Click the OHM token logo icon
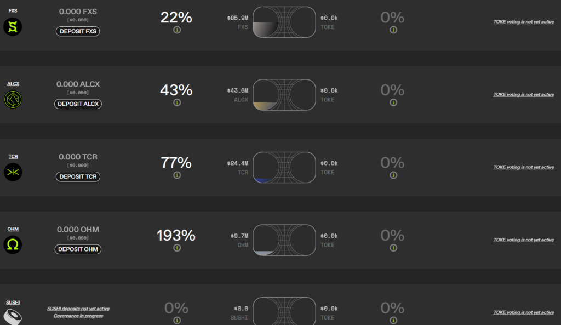The width and height of the screenshot is (561, 325). [x=13, y=244]
